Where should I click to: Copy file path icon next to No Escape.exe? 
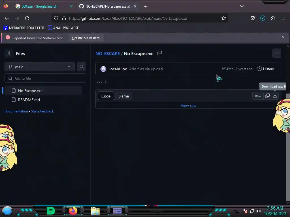pos(159,53)
